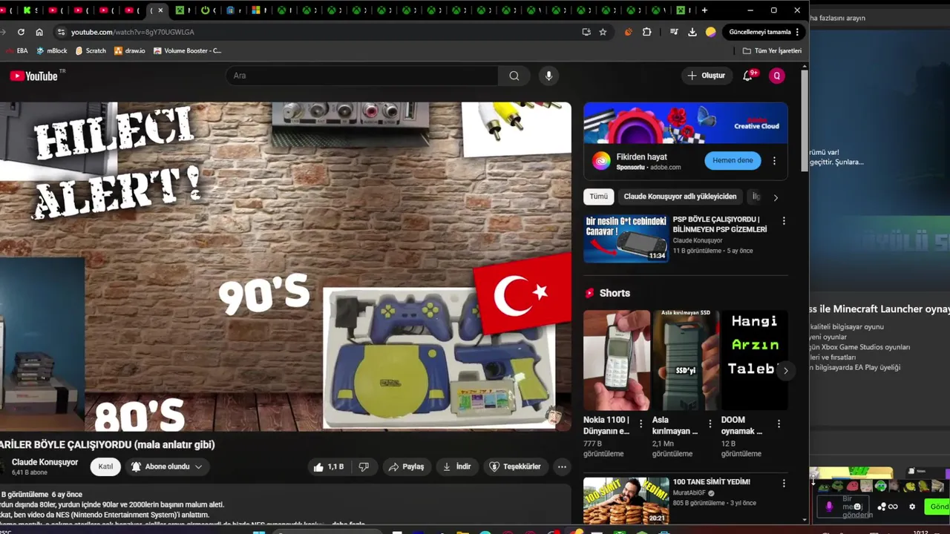The height and width of the screenshot is (534, 950).
Task: Dislike the video
Action: coord(364,467)
